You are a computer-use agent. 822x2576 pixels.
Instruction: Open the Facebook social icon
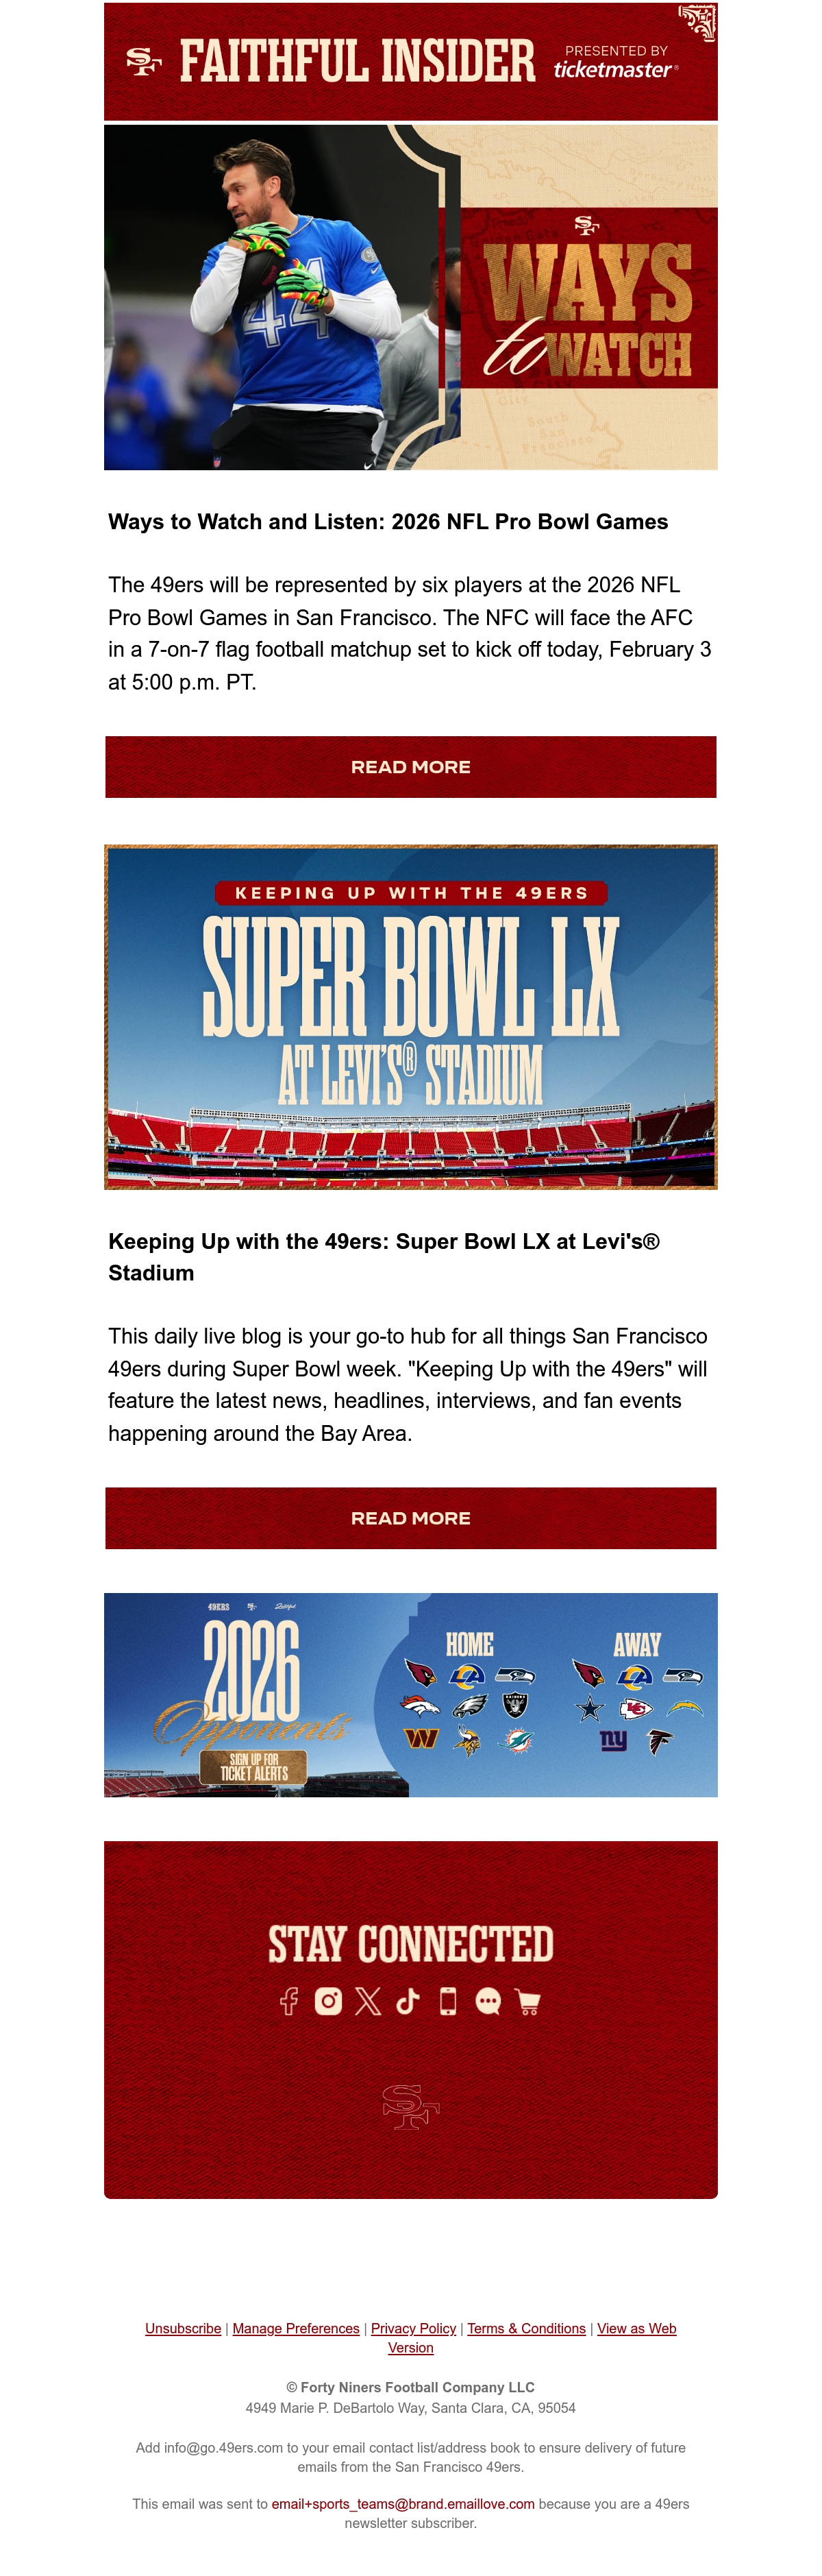(x=288, y=2001)
